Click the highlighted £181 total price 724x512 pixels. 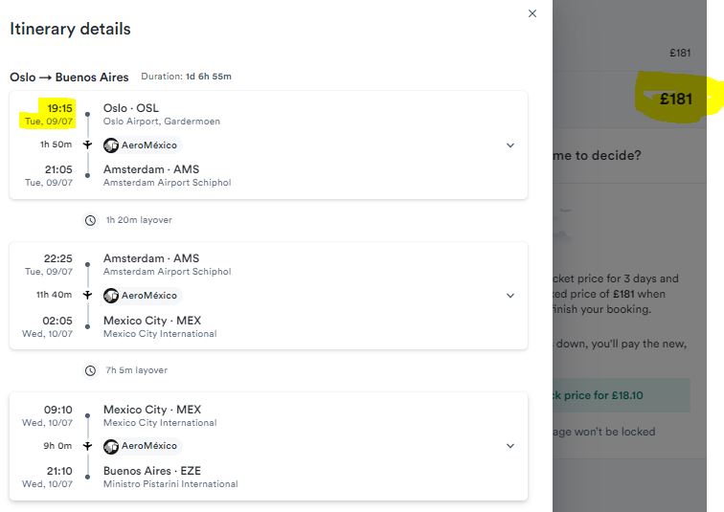click(x=676, y=99)
